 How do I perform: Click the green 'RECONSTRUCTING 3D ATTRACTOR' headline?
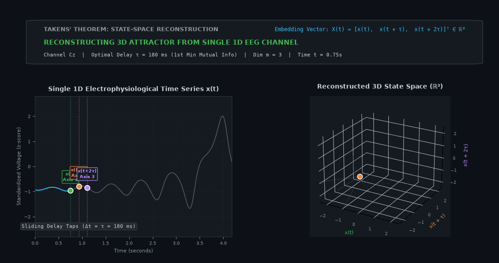click(x=171, y=42)
